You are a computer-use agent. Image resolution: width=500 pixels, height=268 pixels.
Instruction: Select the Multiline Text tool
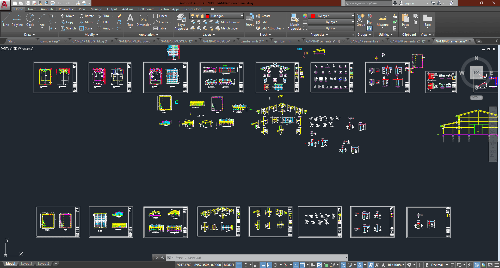tap(130, 20)
